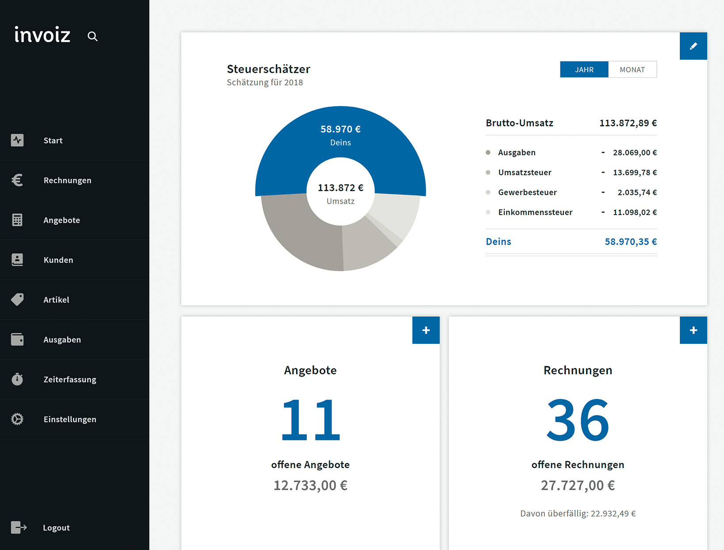Viewport: 724px width, 550px height.
Task: Click the Logout exit icon
Action: (x=19, y=527)
